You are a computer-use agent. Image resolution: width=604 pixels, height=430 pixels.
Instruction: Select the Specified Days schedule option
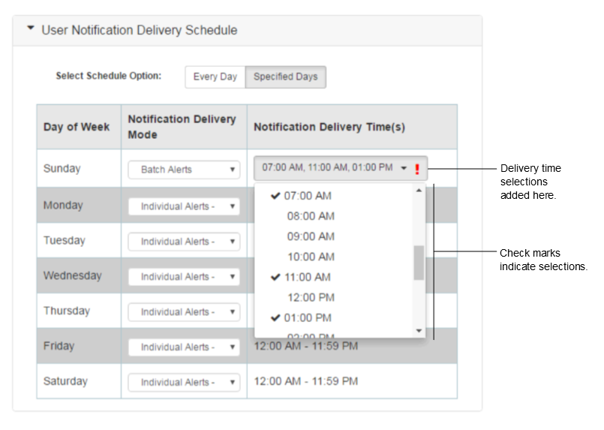pyautogui.click(x=285, y=77)
